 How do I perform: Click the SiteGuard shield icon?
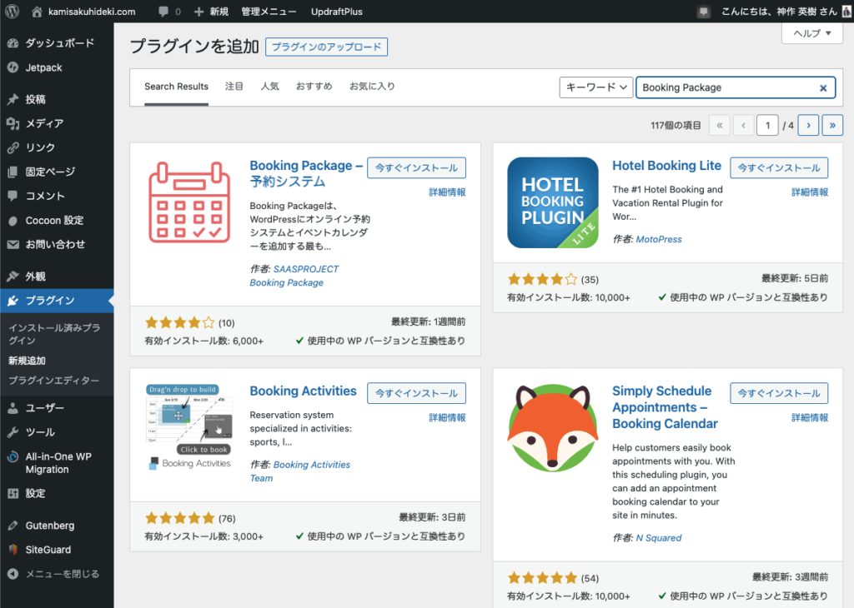click(13, 549)
